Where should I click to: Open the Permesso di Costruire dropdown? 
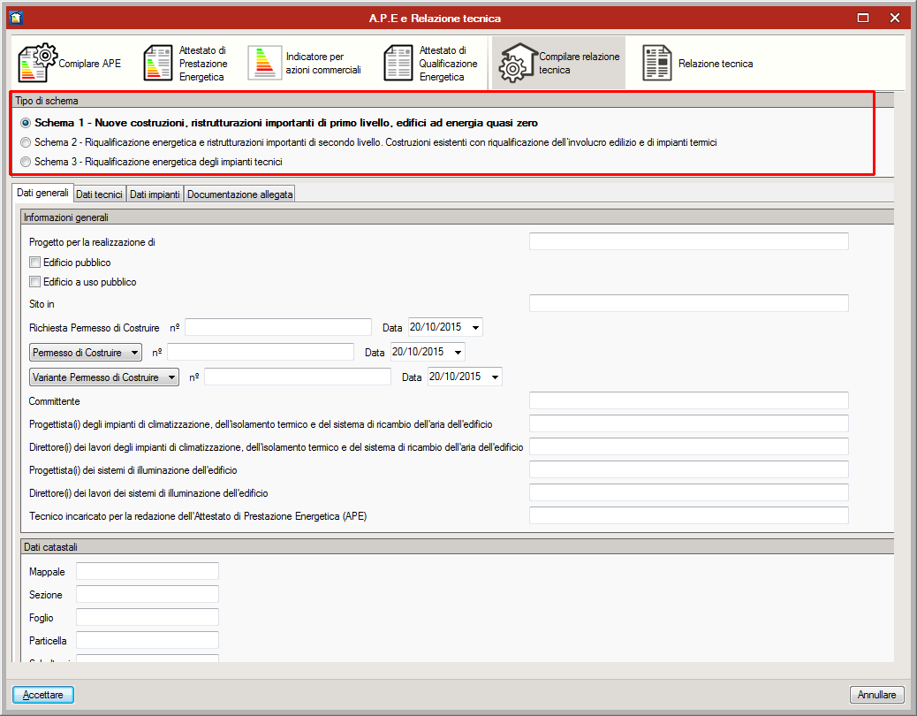click(86, 352)
